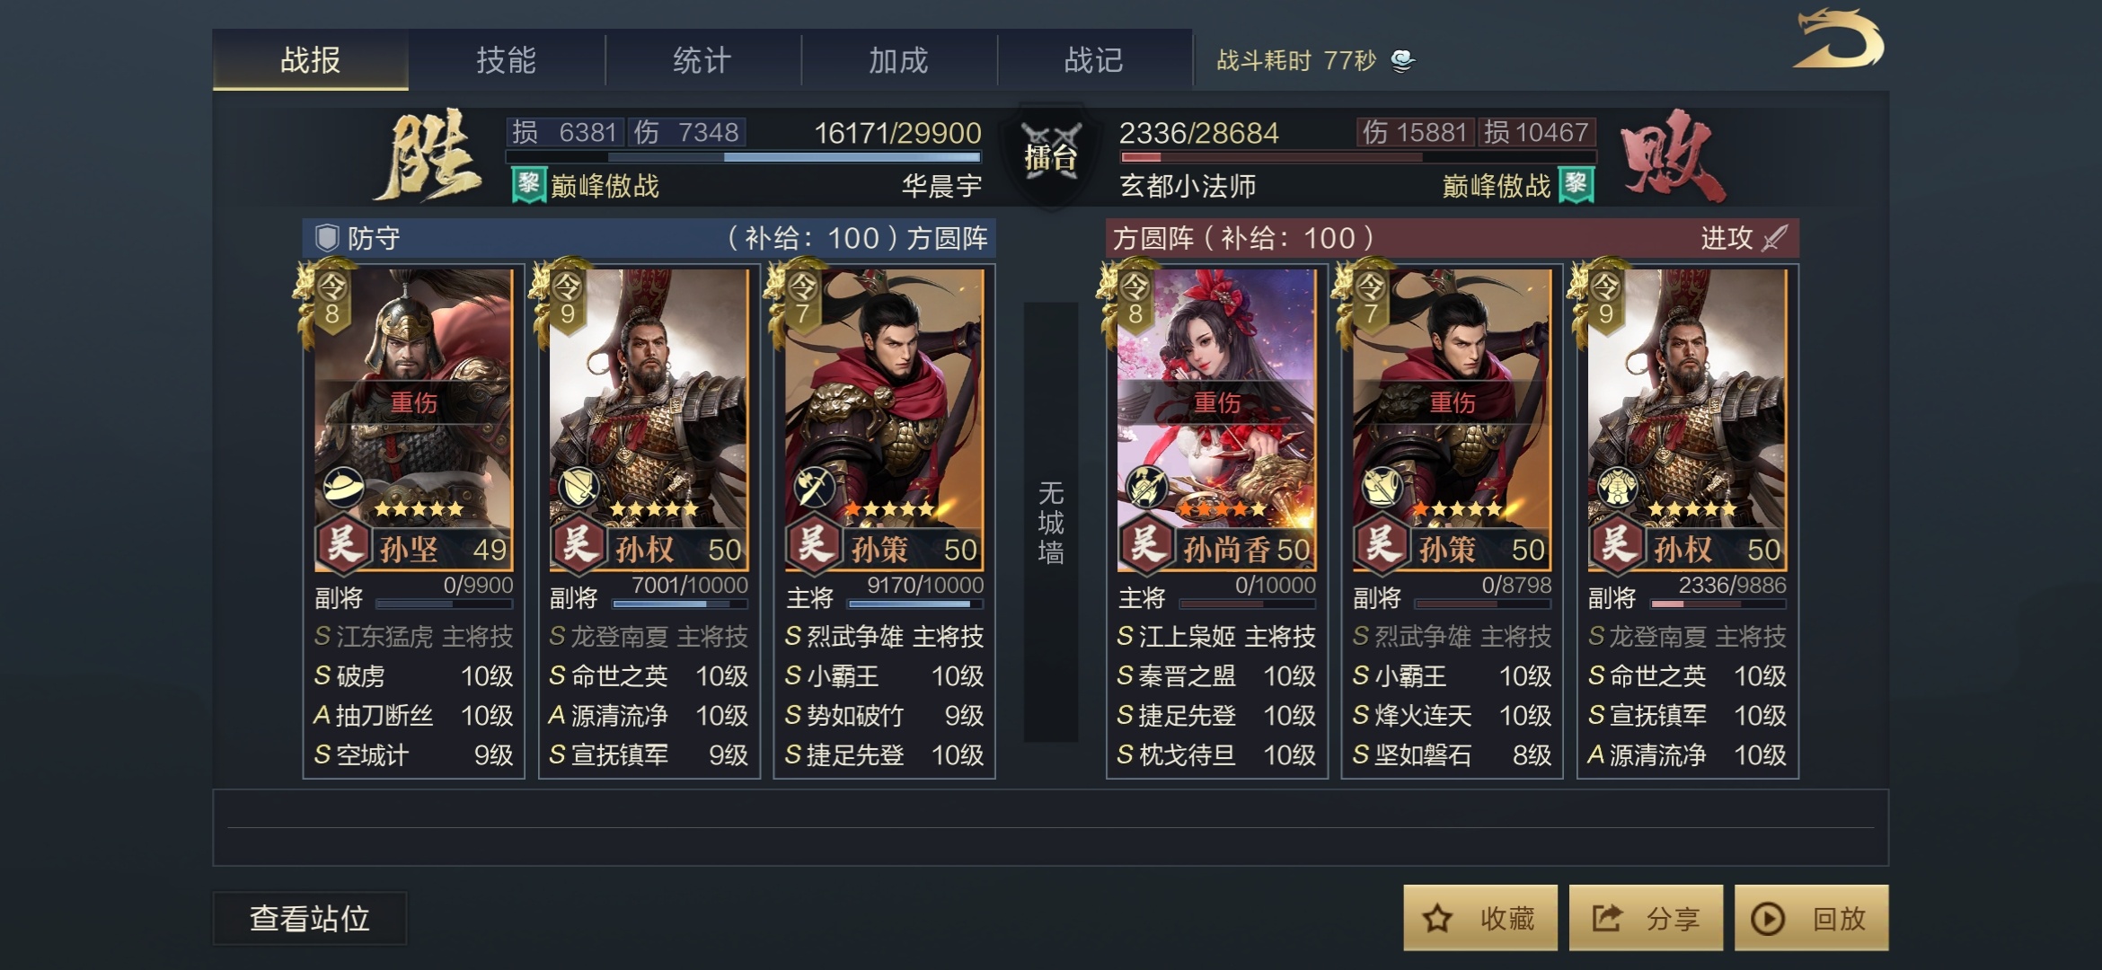Click the troop type icon on 孙坚 card
The height and width of the screenshot is (970, 2102).
(343, 488)
